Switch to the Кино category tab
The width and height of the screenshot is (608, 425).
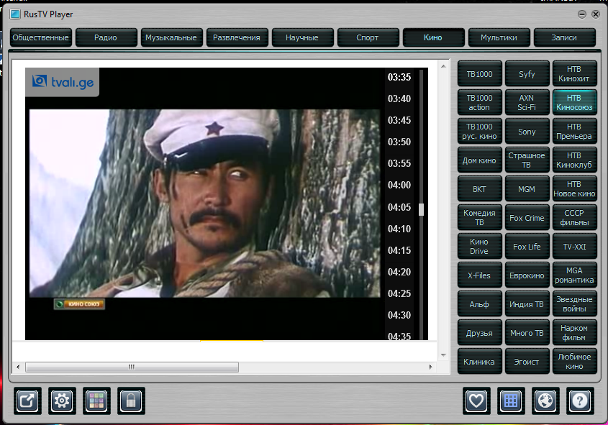(x=433, y=37)
